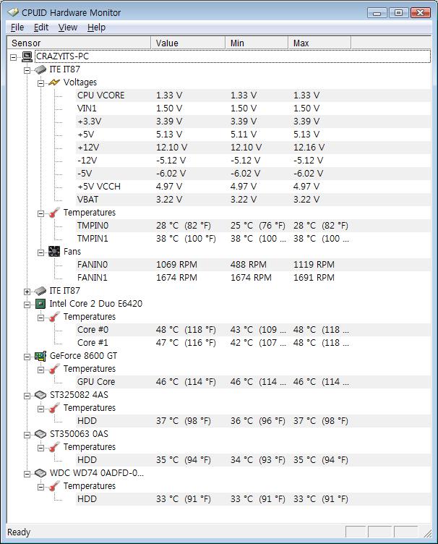The height and width of the screenshot is (544, 438).
Task: Click thermometer icon under ST350063 0AS
Action: click(x=54, y=447)
